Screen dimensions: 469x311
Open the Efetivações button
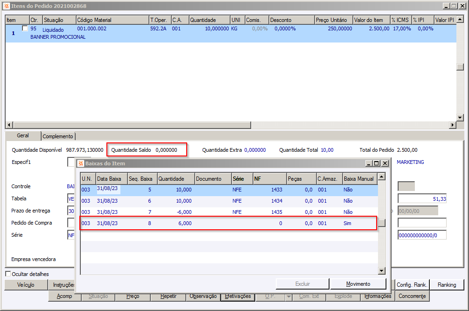[x=238, y=296]
